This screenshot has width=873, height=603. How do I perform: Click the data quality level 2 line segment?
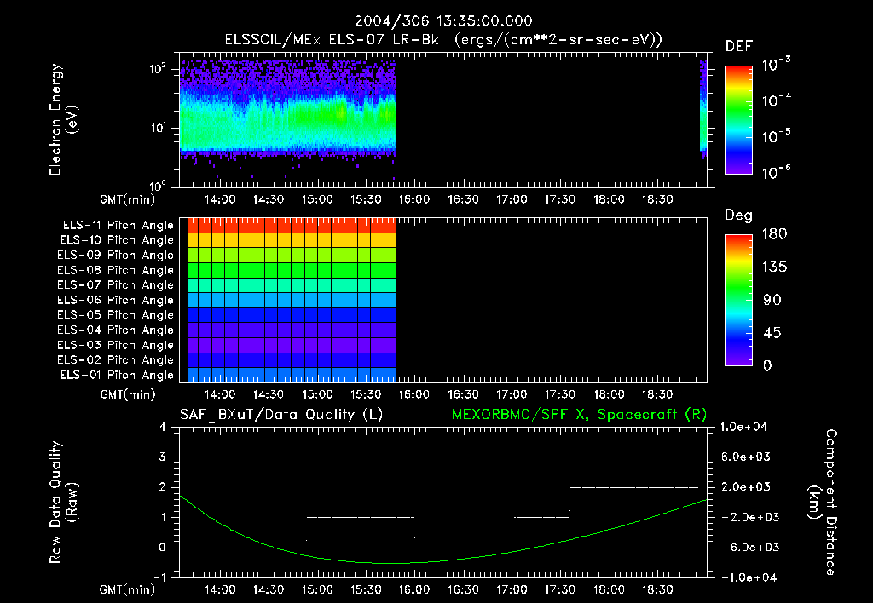tap(634, 487)
